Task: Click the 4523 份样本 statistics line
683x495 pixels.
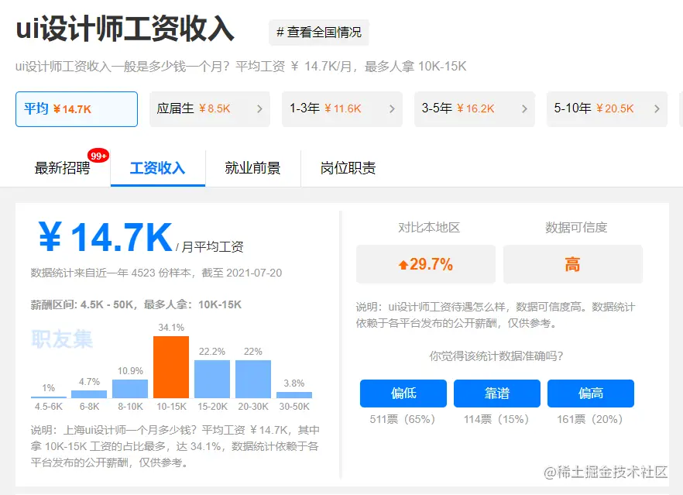Action: pyautogui.click(x=156, y=273)
